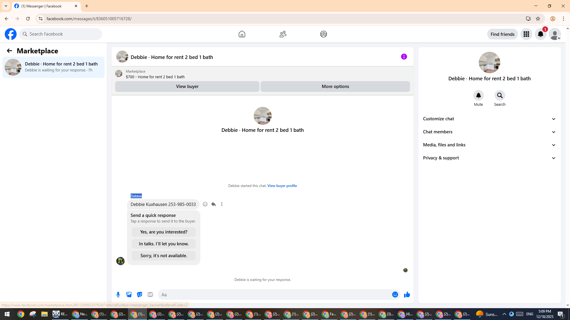Open the emoji picker in message box
Screen dimensions: 570x320
pyautogui.click(x=395, y=295)
